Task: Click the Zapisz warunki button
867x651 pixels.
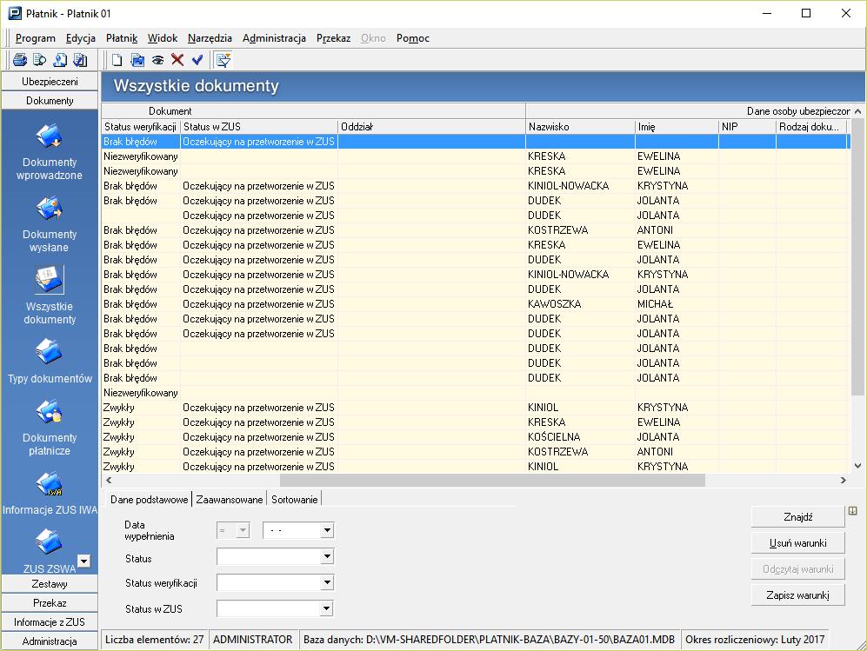Action: [798, 595]
